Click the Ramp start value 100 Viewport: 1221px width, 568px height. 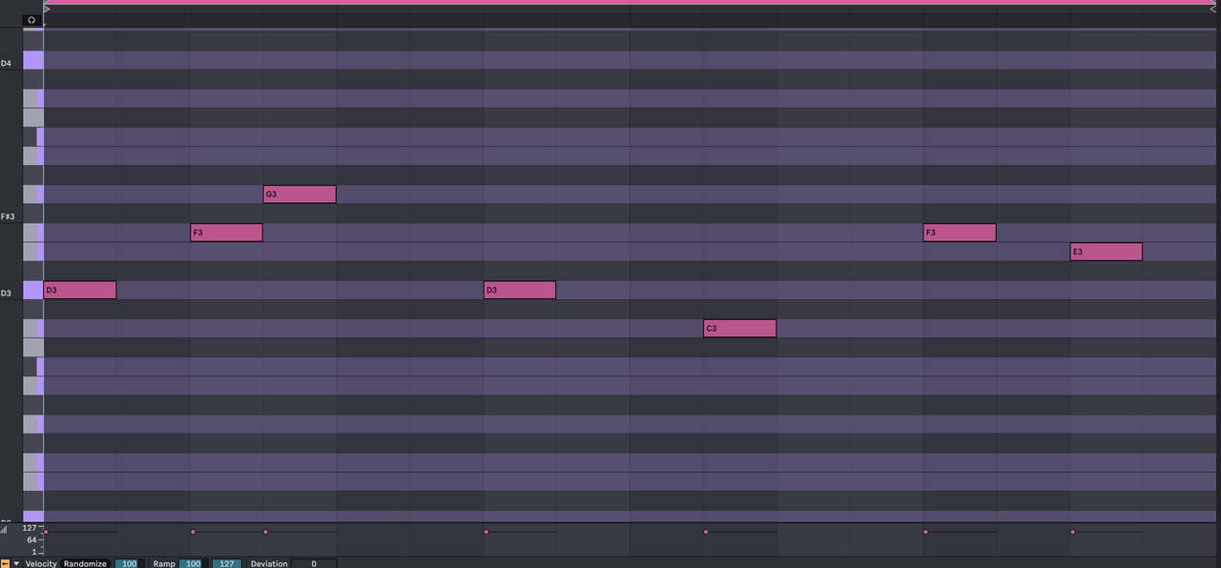[193, 563]
